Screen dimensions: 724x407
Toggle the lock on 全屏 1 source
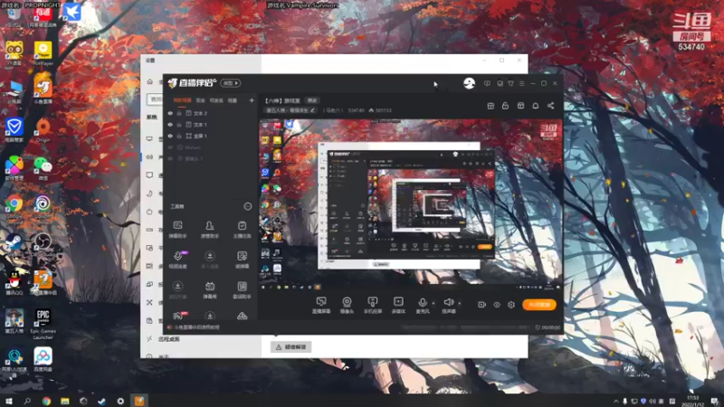pos(179,137)
